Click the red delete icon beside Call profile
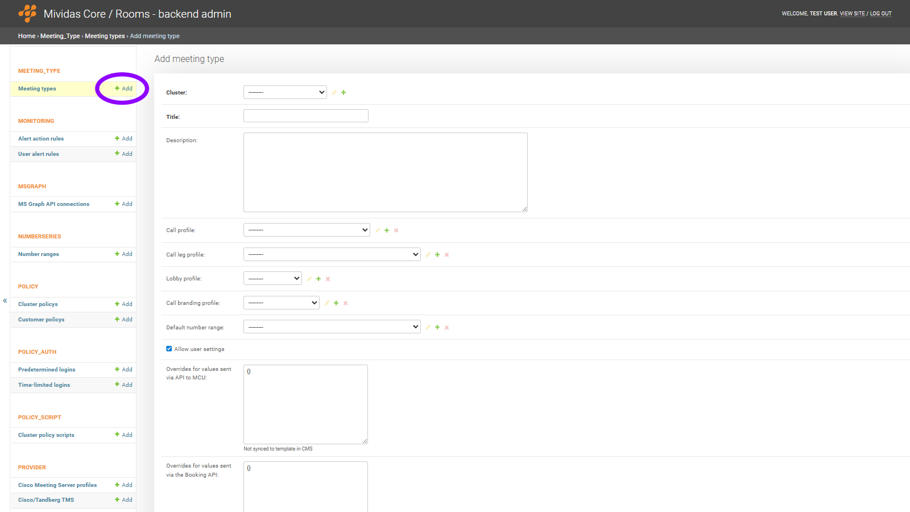Viewport: 910px width, 512px height. (396, 230)
